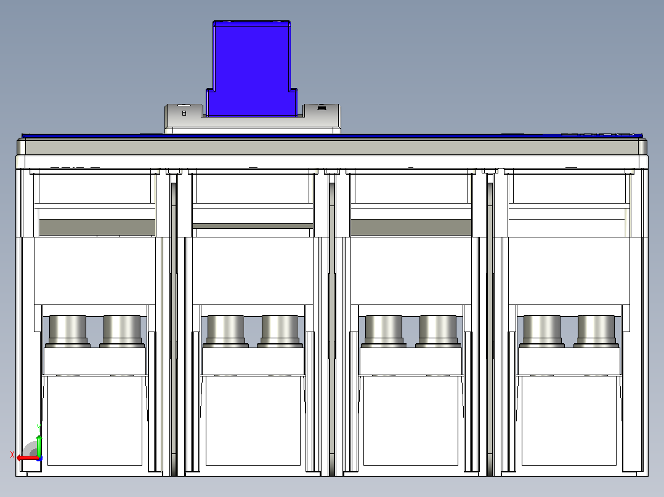This screenshot has height=497, width=664.
Task: Select the leftmost cylindrical post
Action: click(68, 331)
